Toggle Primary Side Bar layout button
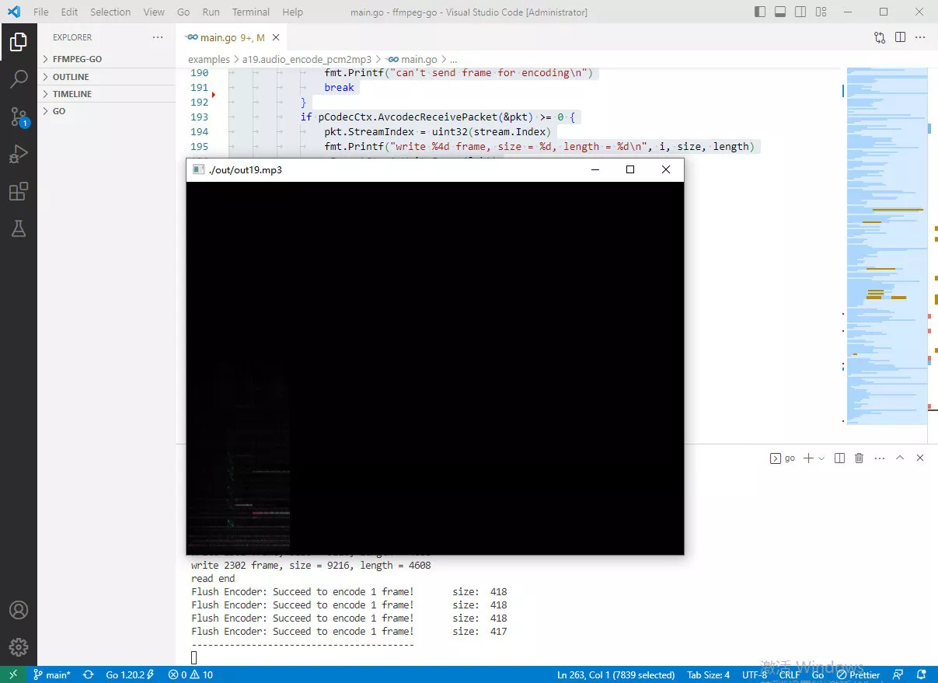Viewport: 938px width, 683px height. point(760,12)
